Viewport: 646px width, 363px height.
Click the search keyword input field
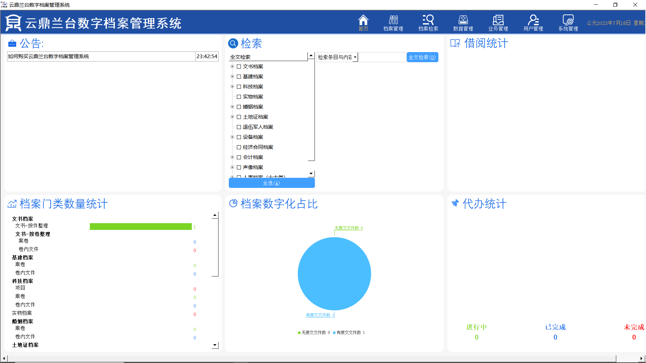pos(382,57)
